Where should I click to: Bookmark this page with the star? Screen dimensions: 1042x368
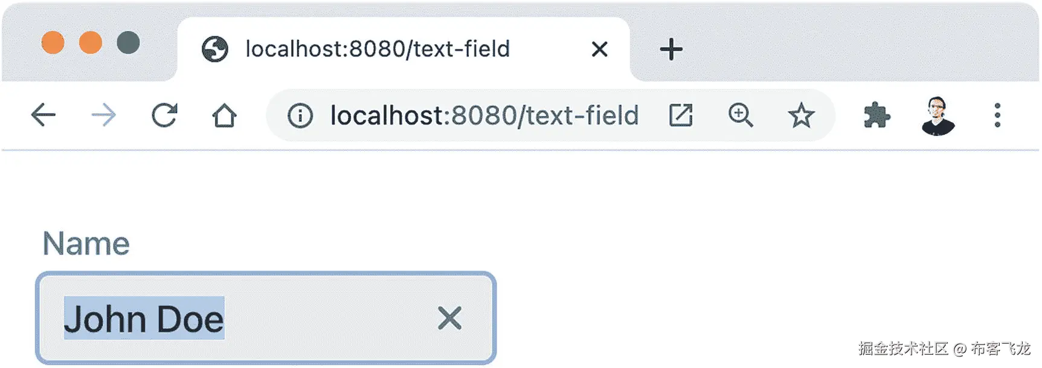802,115
